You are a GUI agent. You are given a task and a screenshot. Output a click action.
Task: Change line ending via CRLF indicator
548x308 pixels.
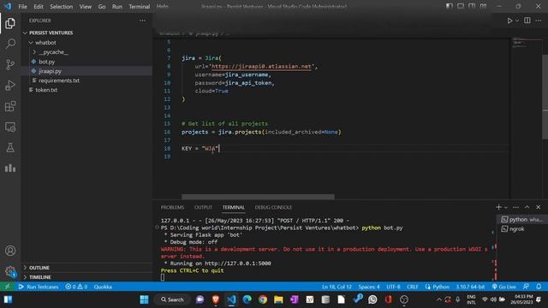pyautogui.click(x=413, y=287)
